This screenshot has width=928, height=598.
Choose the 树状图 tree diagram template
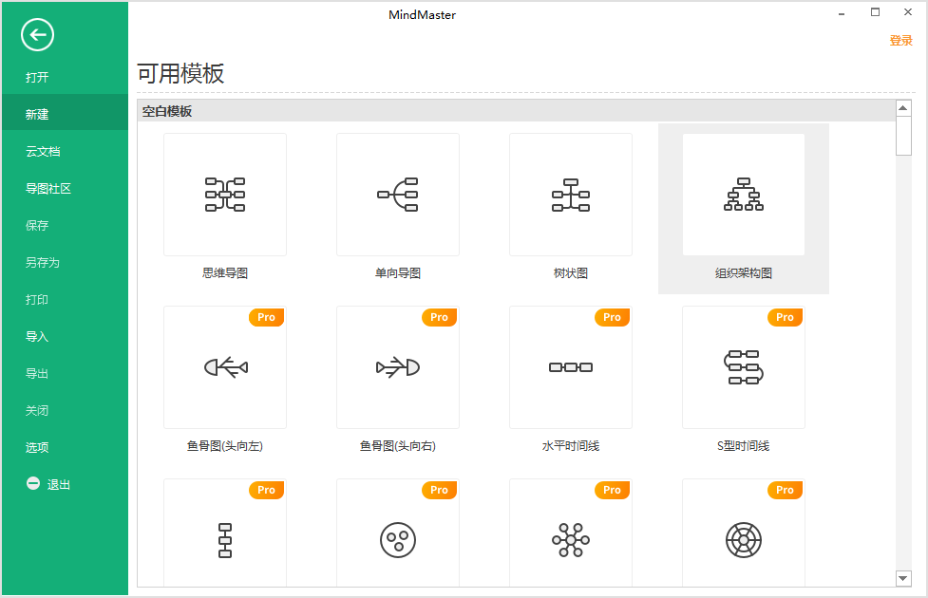[571, 195]
